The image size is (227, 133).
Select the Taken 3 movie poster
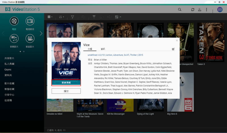211,42
